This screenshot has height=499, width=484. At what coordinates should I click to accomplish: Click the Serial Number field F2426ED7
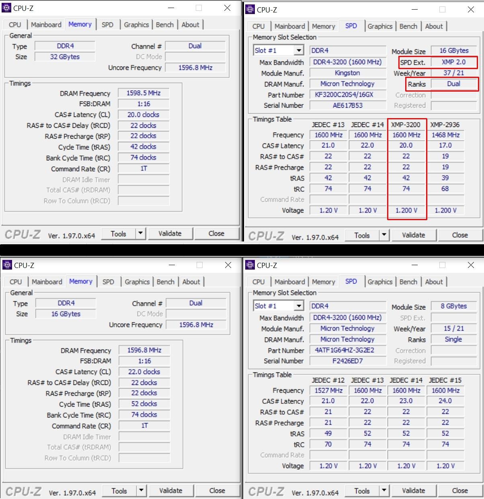tap(348, 361)
